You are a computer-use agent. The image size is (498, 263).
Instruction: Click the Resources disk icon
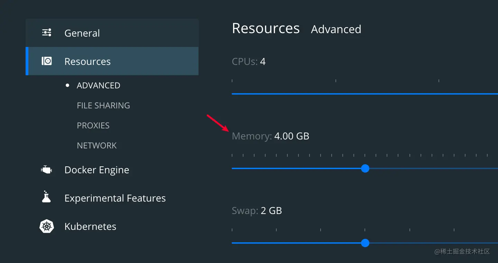[47, 61]
